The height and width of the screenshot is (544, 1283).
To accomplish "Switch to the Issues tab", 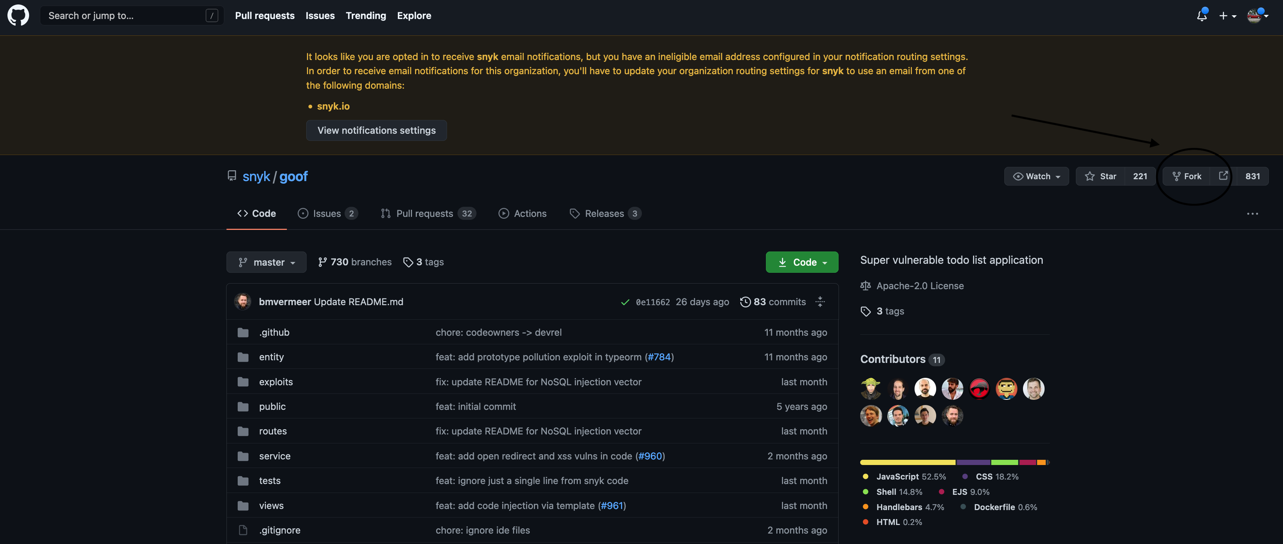I will click(327, 214).
